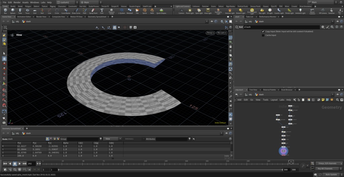Switch to the Render View tab
Image resolution: width=344 pixels, height=177 pixels.
coord(41,17)
